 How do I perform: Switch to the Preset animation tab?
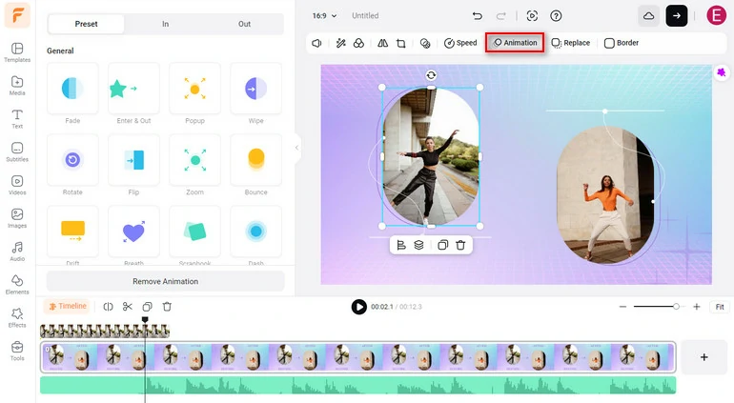[x=86, y=24]
